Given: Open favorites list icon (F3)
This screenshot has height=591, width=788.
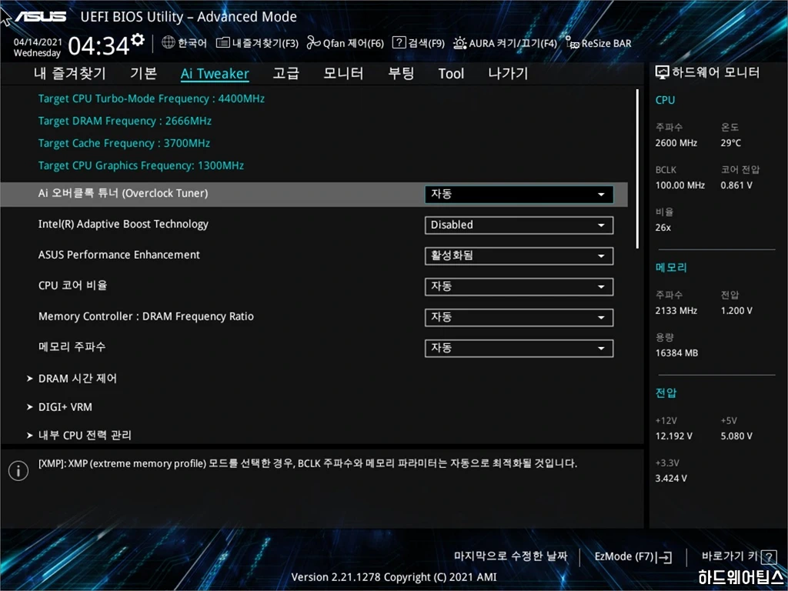Looking at the screenshot, I should [222, 43].
